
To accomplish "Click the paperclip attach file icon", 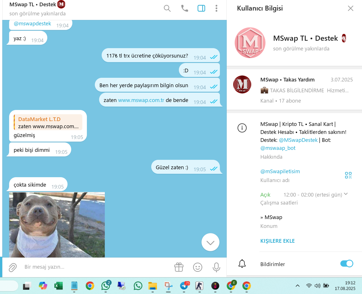I will [13, 267].
